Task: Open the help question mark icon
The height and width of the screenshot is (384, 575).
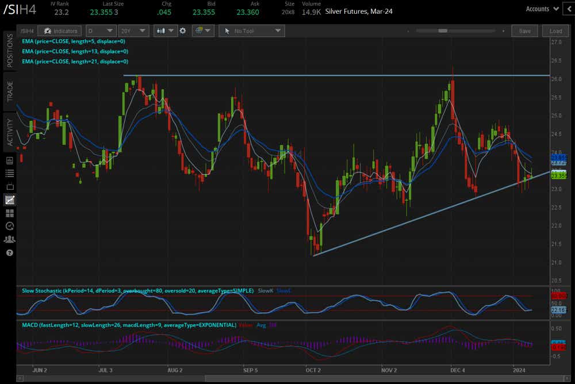Action: (x=10, y=252)
